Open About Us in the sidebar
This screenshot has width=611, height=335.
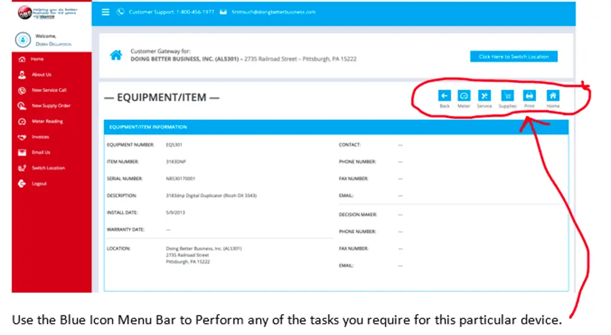coord(41,75)
